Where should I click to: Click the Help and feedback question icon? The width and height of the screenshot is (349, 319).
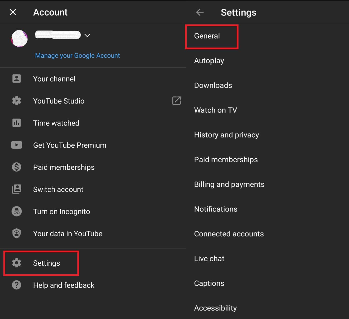(x=16, y=285)
